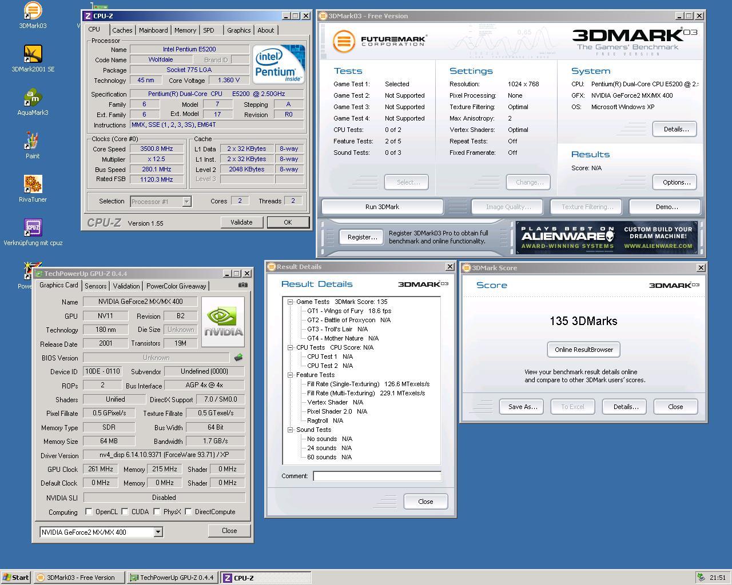The width and height of the screenshot is (732, 585).
Task: Open Memory tab in CPU-Z
Action: 185,30
